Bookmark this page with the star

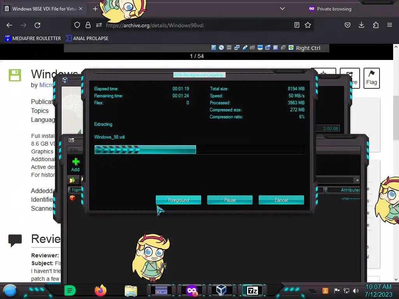coord(308,25)
